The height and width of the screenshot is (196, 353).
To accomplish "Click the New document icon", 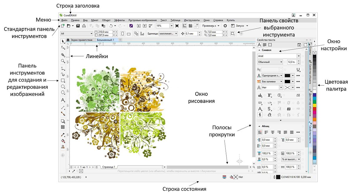I will pyautogui.click(x=63, y=26).
